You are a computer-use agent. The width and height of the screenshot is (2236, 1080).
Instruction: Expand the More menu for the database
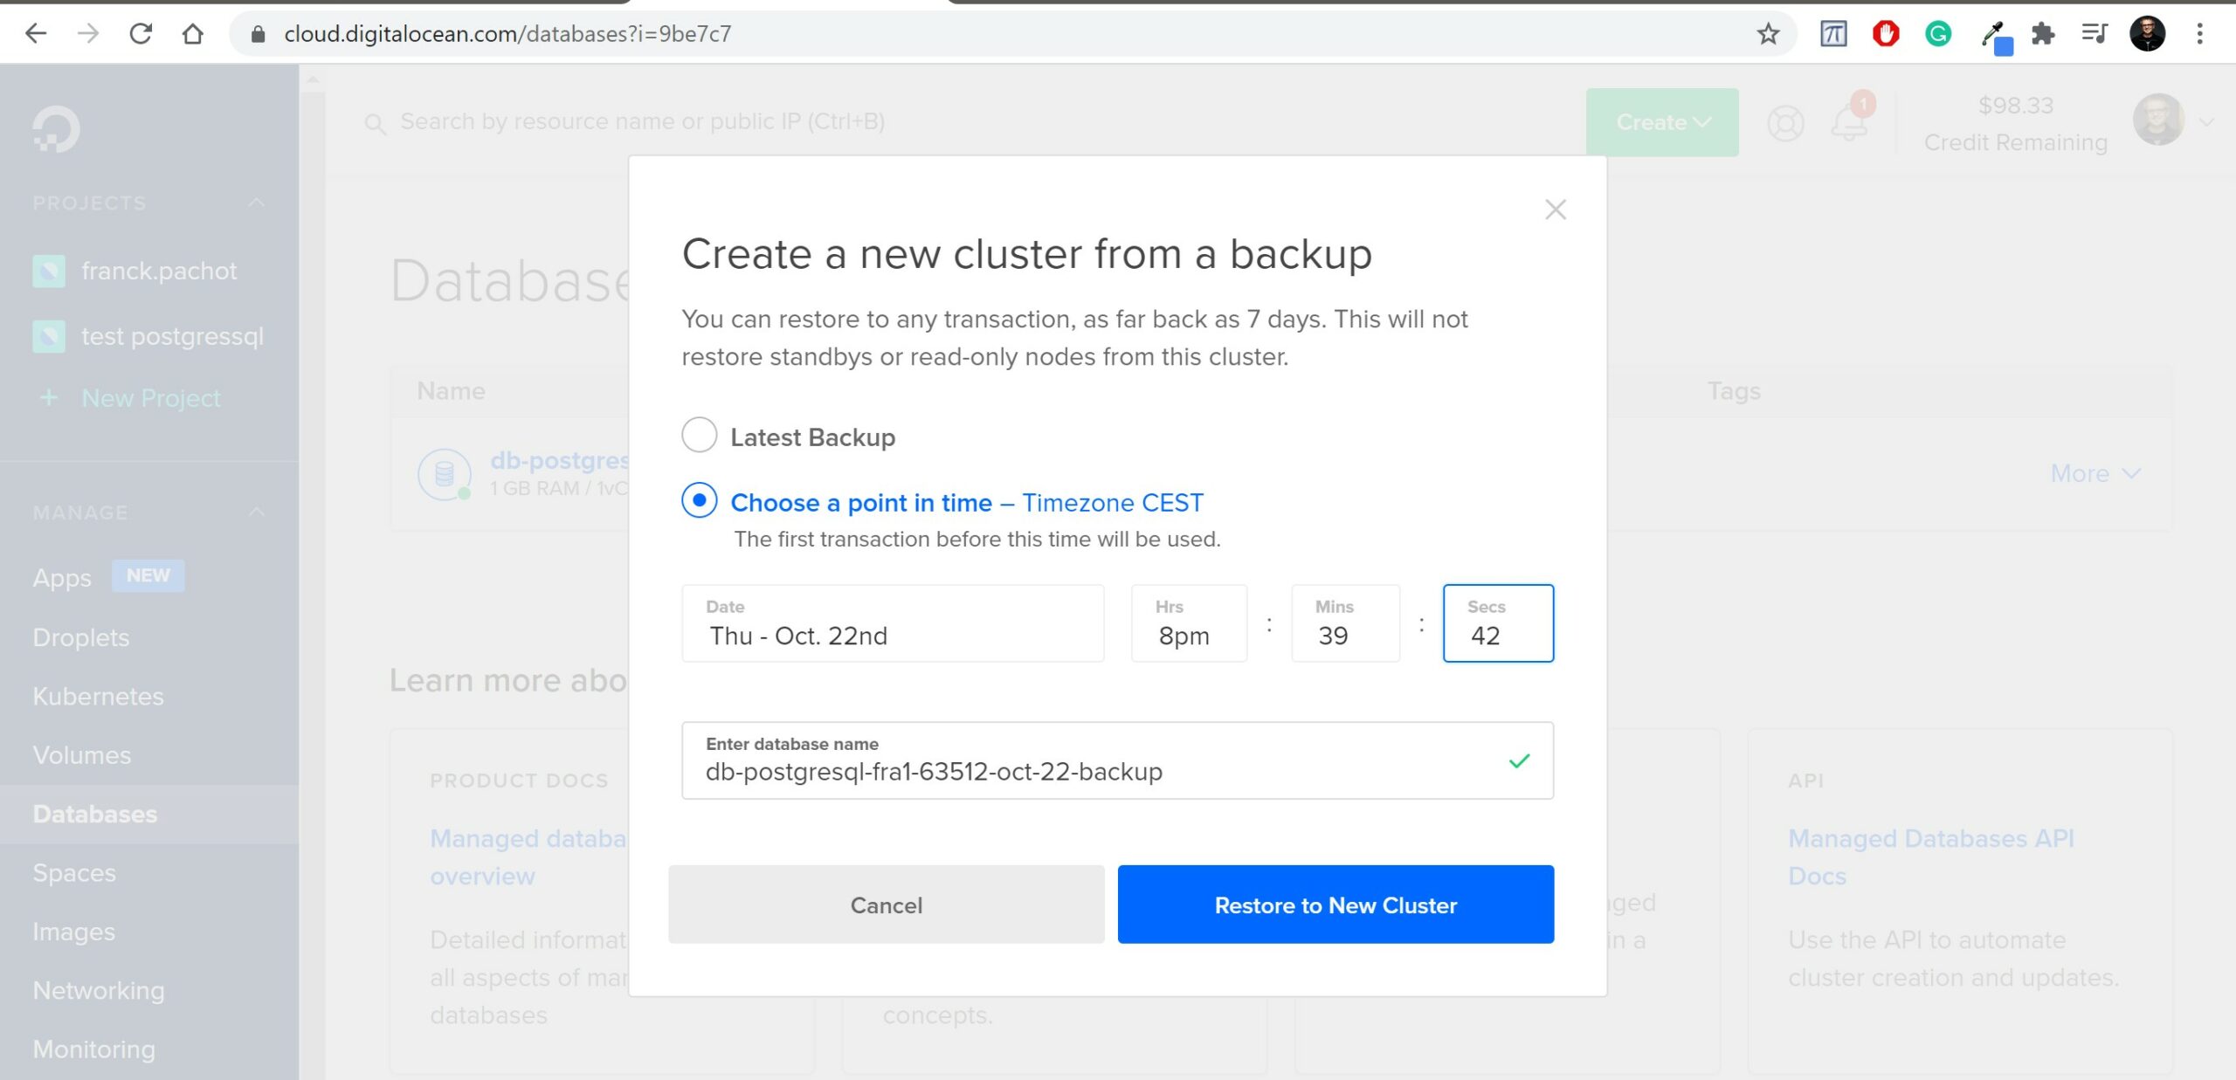pos(2095,473)
